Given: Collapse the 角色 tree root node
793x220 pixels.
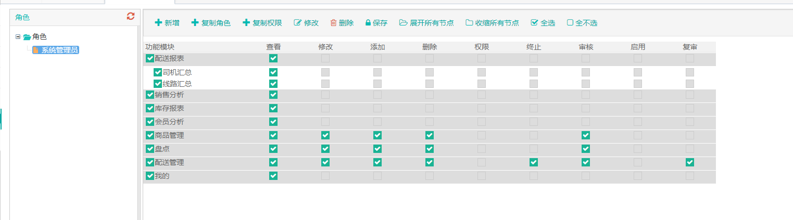Looking at the screenshot, I should pyautogui.click(x=18, y=37).
